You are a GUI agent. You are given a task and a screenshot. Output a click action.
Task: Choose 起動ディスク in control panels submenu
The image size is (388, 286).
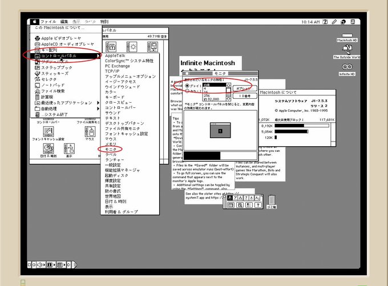click(x=130, y=175)
